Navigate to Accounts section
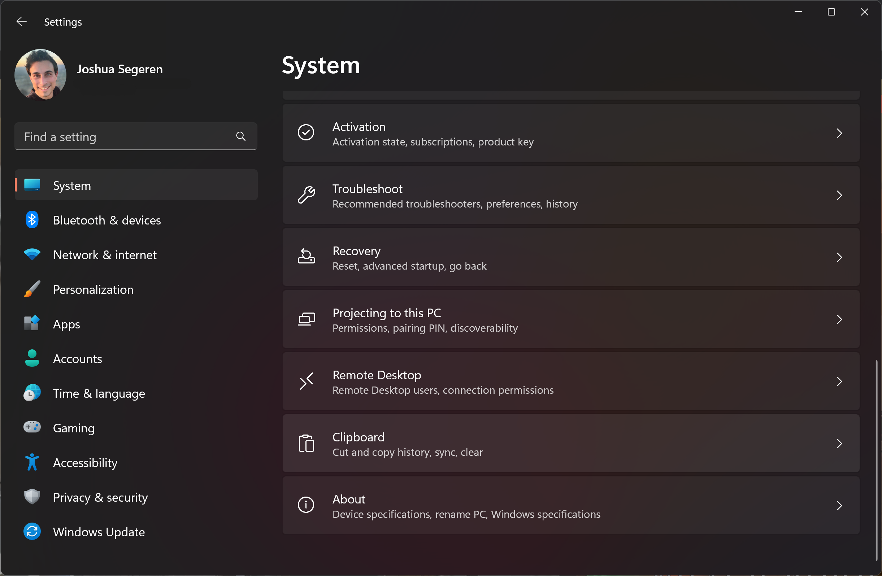The image size is (882, 576). [x=77, y=358]
